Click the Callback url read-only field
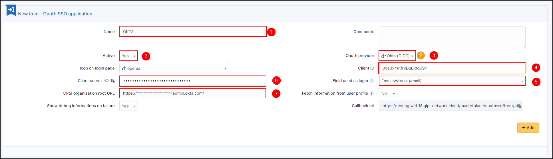Image resolution: width=553 pixels, height=159 pixels. pos(448,106)
